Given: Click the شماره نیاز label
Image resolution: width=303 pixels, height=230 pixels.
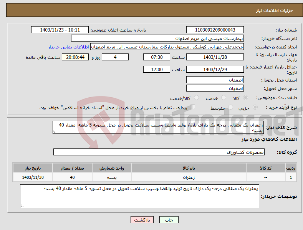Looking at the screenshot, I should 286,30.
